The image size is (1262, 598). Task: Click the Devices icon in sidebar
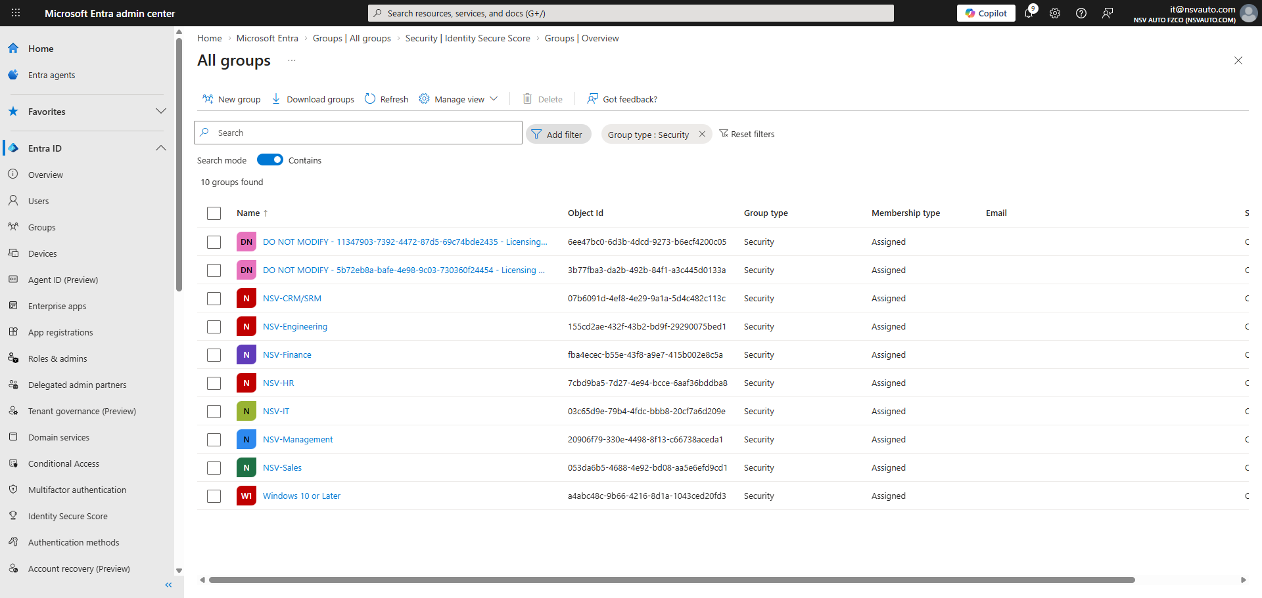pos(13,253)
